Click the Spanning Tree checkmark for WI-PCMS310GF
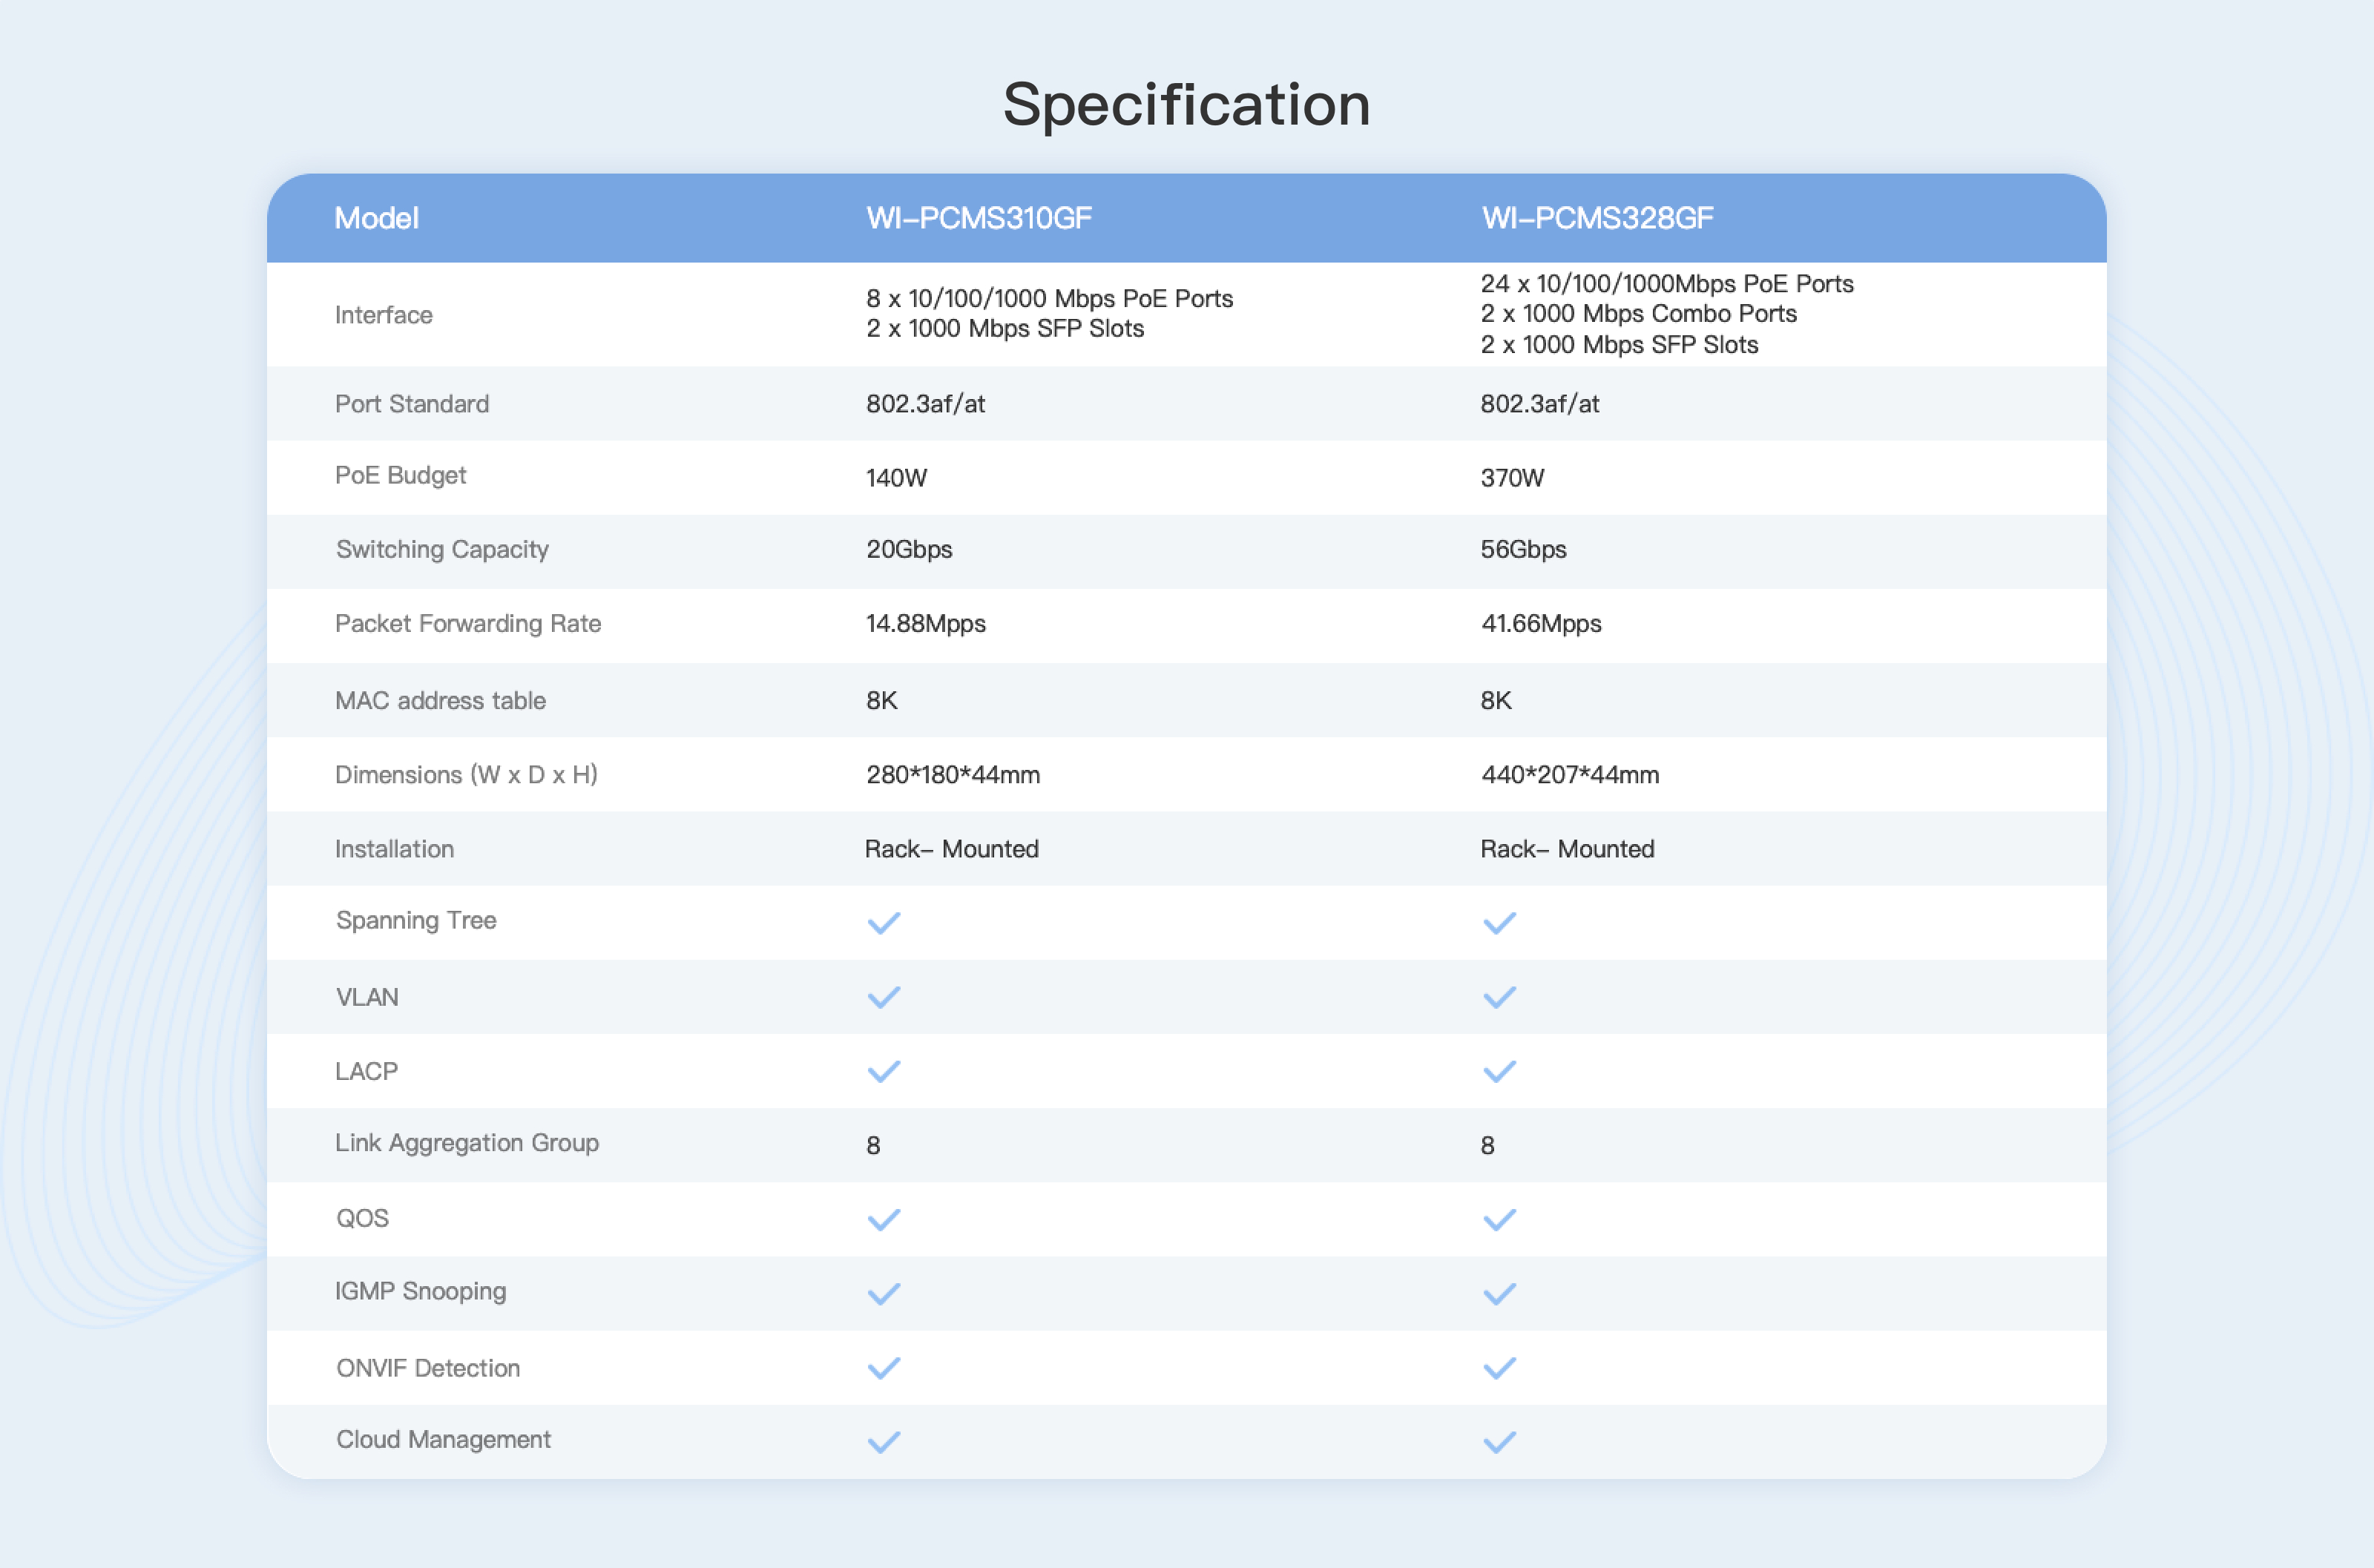The image size is (2374, 1568). click(884, 922)
